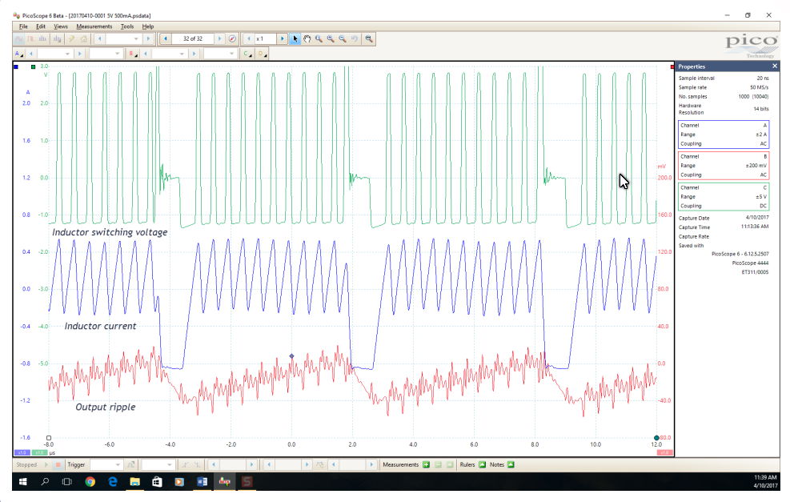
Task: Click channel A axis scale box x1.0
Action: click(22, 452)
